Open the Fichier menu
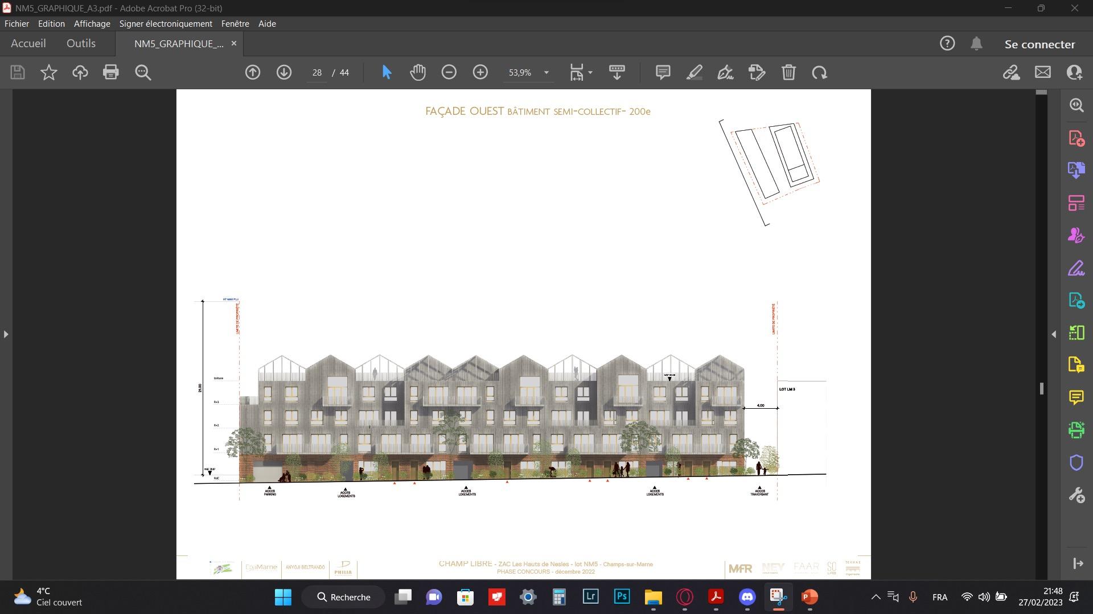This screenshot has height=614, width=1093. click(x=17, y=24)
